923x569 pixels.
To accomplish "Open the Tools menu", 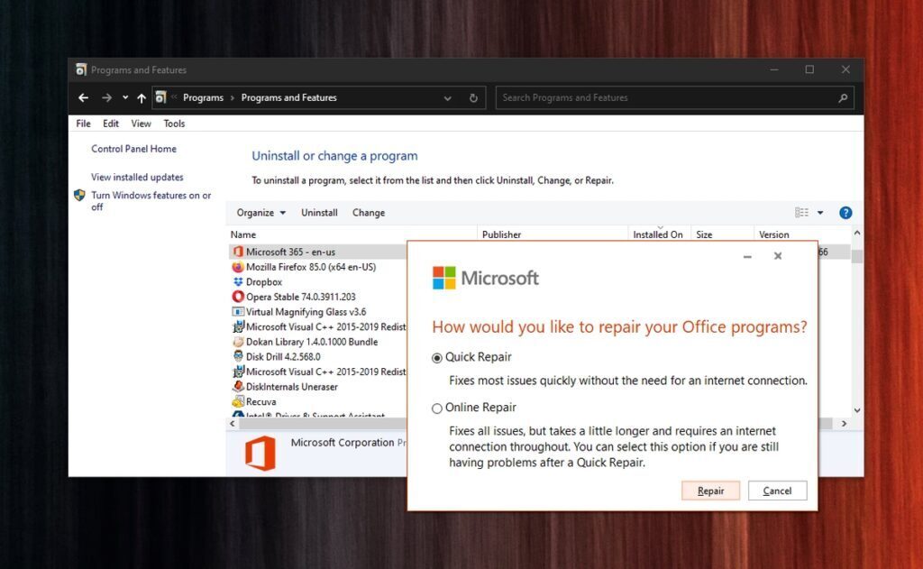I will pyautogui.click(x=174, y=123).
